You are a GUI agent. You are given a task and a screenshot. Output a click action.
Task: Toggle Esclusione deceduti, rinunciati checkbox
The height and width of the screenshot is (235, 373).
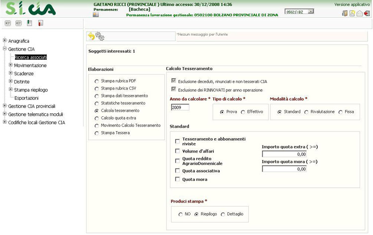[174, 81]
